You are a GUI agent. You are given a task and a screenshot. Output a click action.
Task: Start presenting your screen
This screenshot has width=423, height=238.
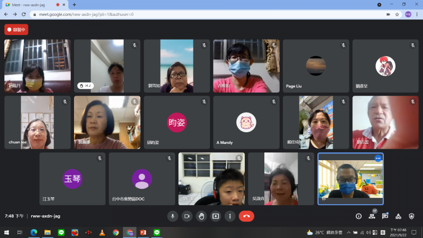pyautogui.click(x=215, y=216)
